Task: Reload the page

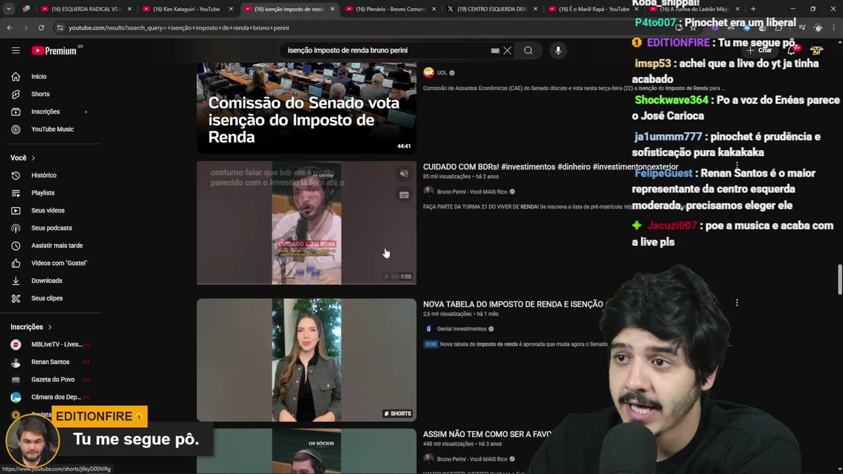Action: tap(41, 28)
